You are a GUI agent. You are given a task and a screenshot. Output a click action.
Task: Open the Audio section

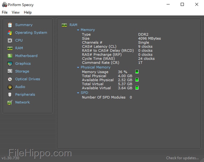pyautogui.click(x=20, y=87)
